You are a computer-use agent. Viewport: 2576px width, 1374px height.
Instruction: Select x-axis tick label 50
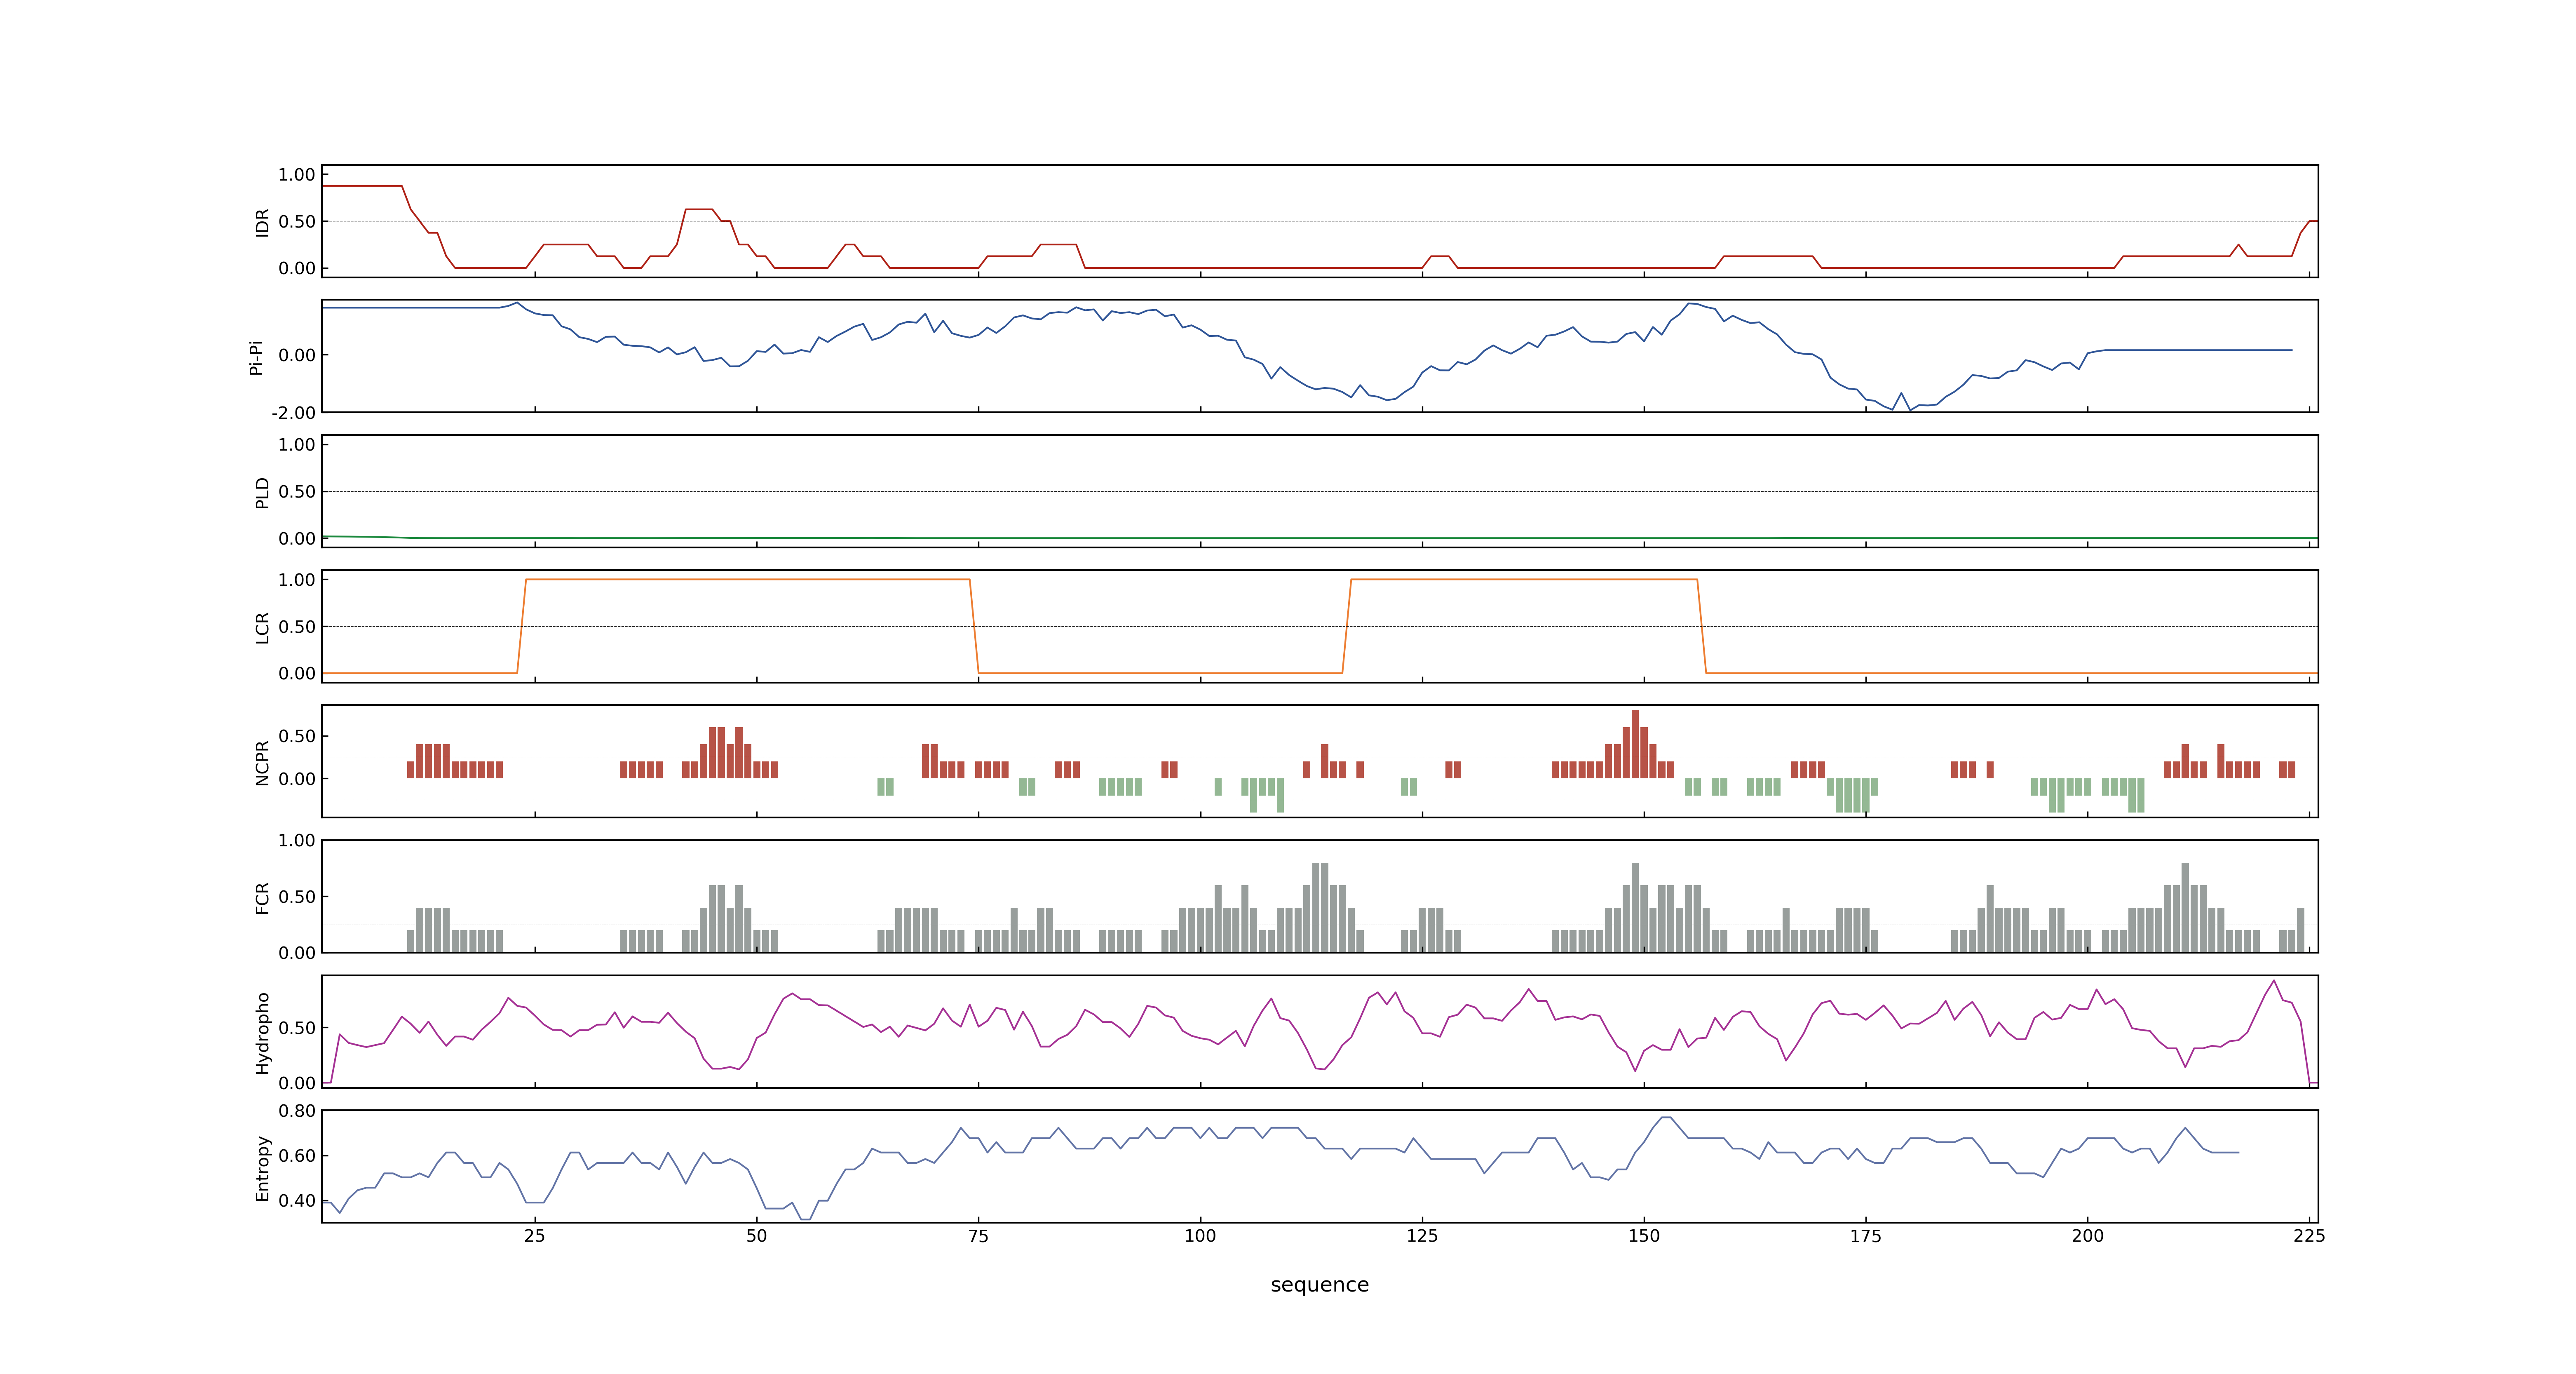click(757, 1236)
